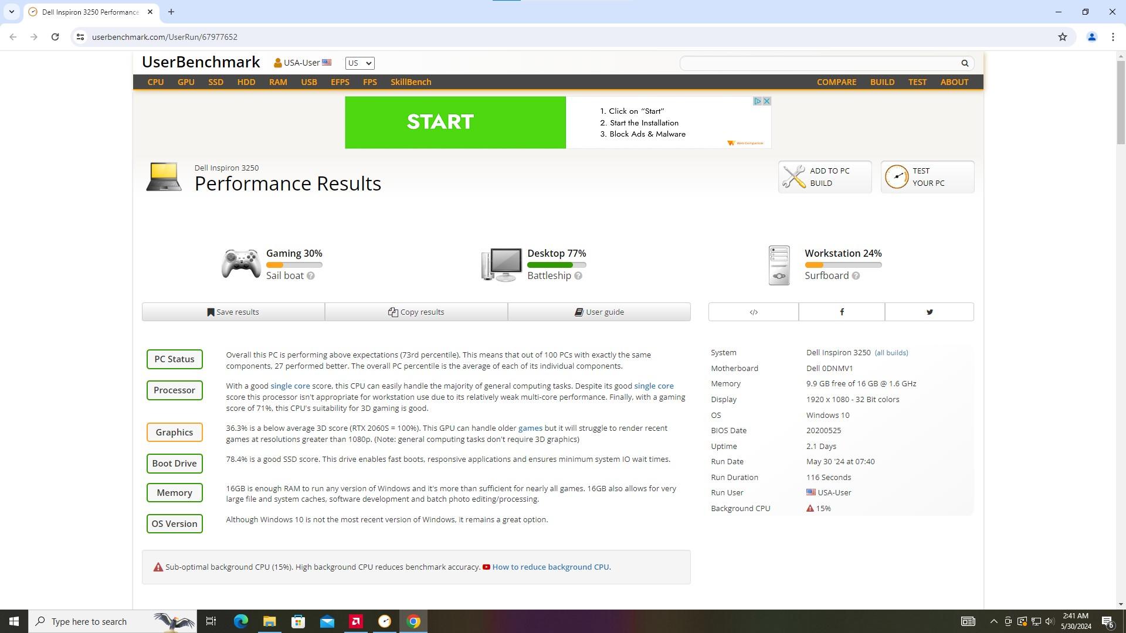The width and height of the screenshot is (1126, 633).
Task: Click the ad info icon on the banner
Action: [x=757, y=101]
